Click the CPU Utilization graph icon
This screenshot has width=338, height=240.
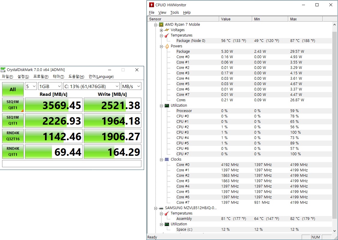167,105
